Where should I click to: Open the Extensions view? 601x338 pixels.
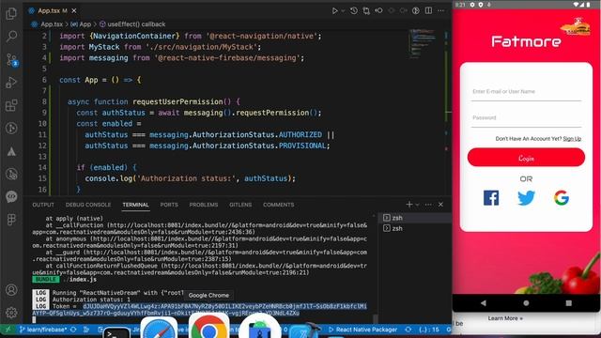click(x=11, y=105)
